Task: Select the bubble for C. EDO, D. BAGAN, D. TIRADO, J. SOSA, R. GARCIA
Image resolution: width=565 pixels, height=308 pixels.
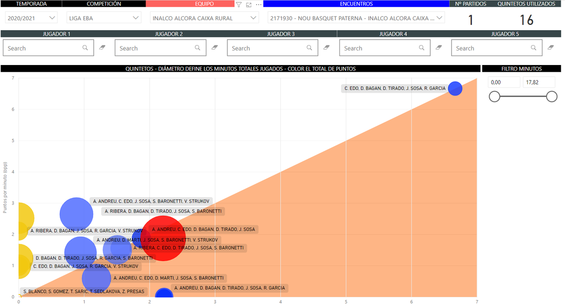Action: point(455,88)
